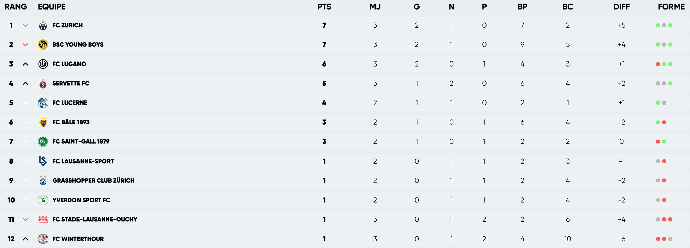Viewport: 690px width, 248px height.
Task: Click the FC Winterthour club crest
Action: [x=43, y=239]
